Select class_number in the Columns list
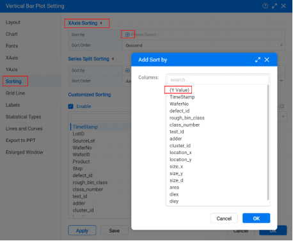The image size is (293, 241). coord(185,125)
